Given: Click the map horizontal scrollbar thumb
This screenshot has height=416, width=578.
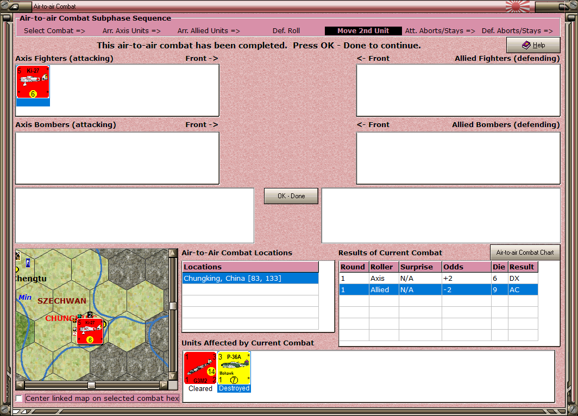Looking at the screenshot, I should click(x=91, y=386).
